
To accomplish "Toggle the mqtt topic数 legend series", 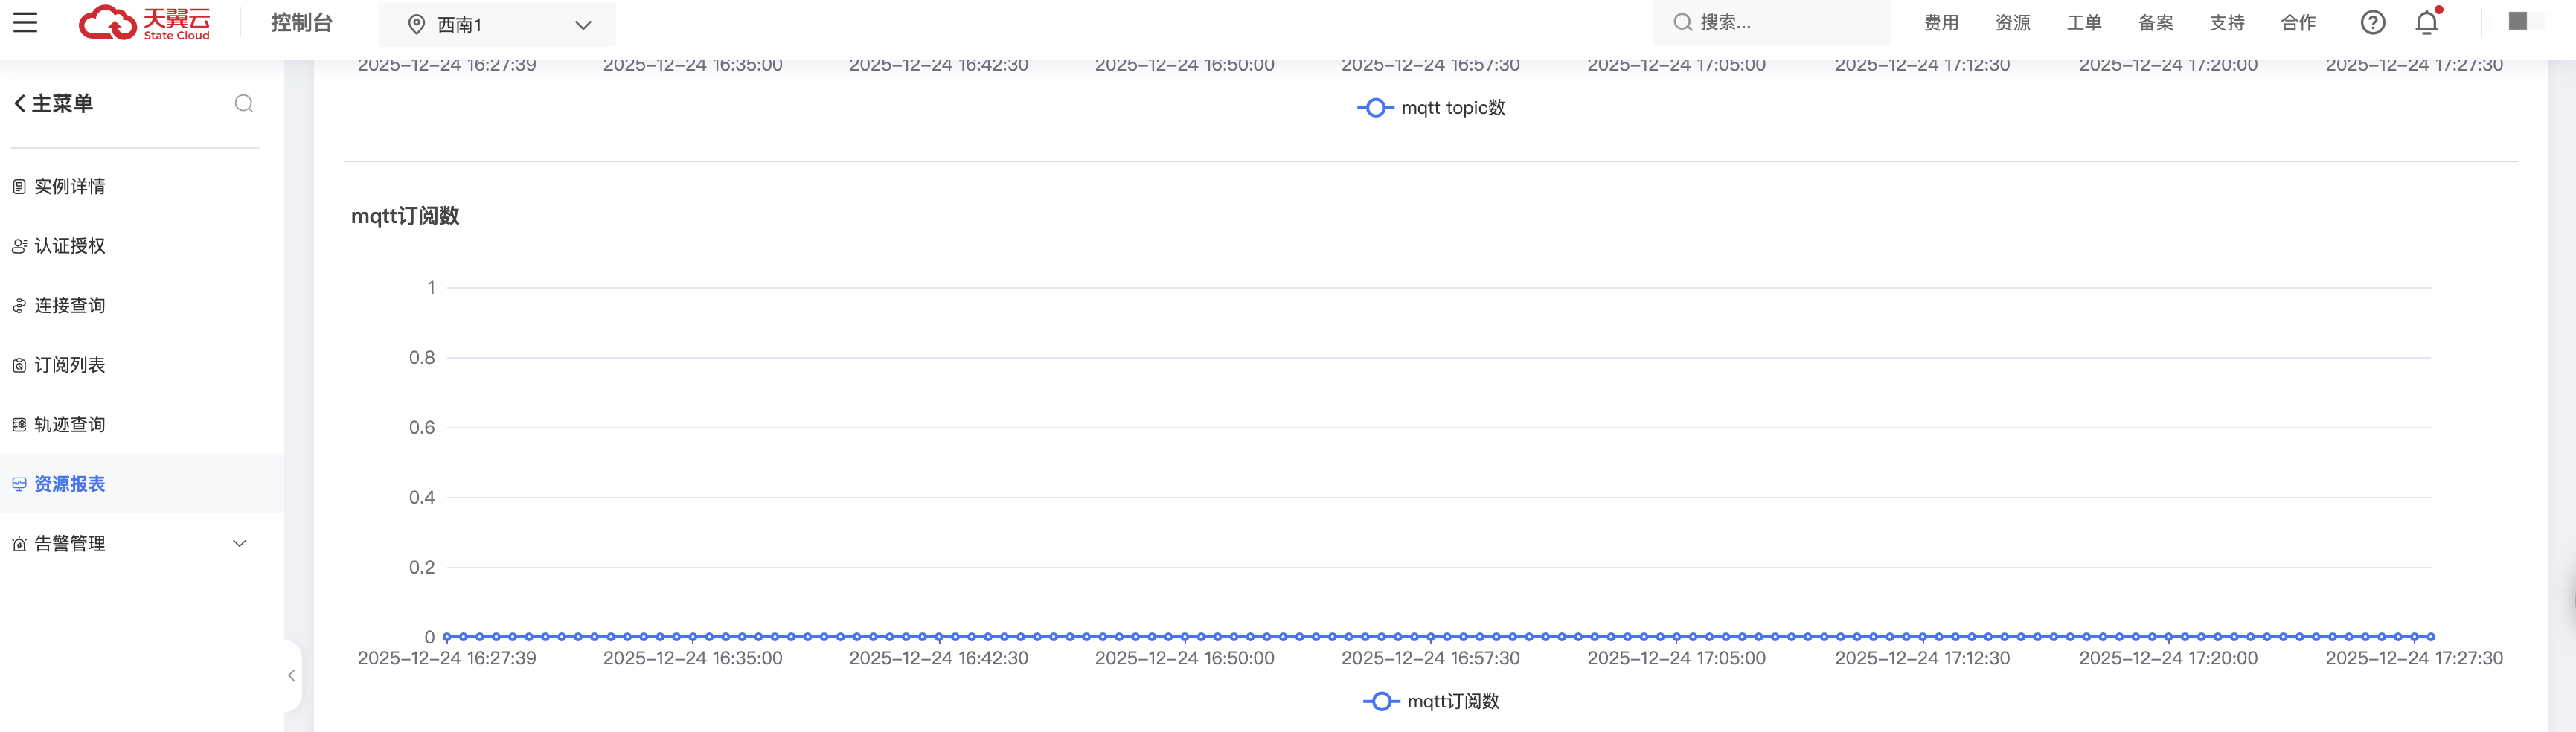I will pos(1431,108).
